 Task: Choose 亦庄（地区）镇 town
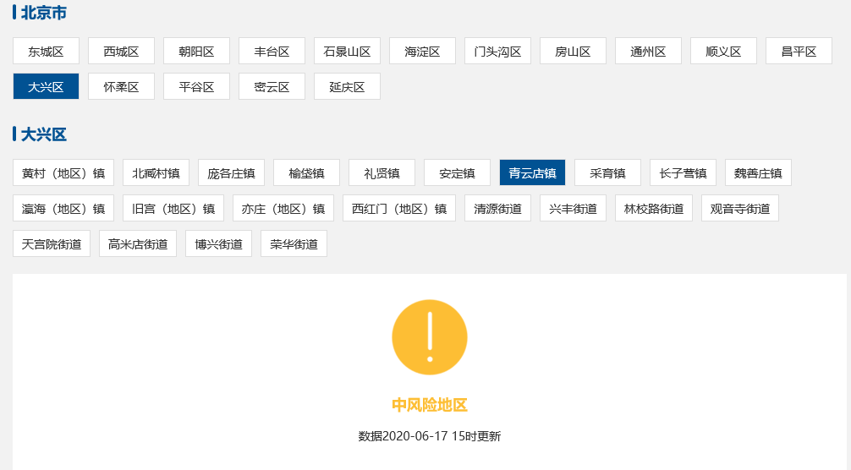point(283,208)
